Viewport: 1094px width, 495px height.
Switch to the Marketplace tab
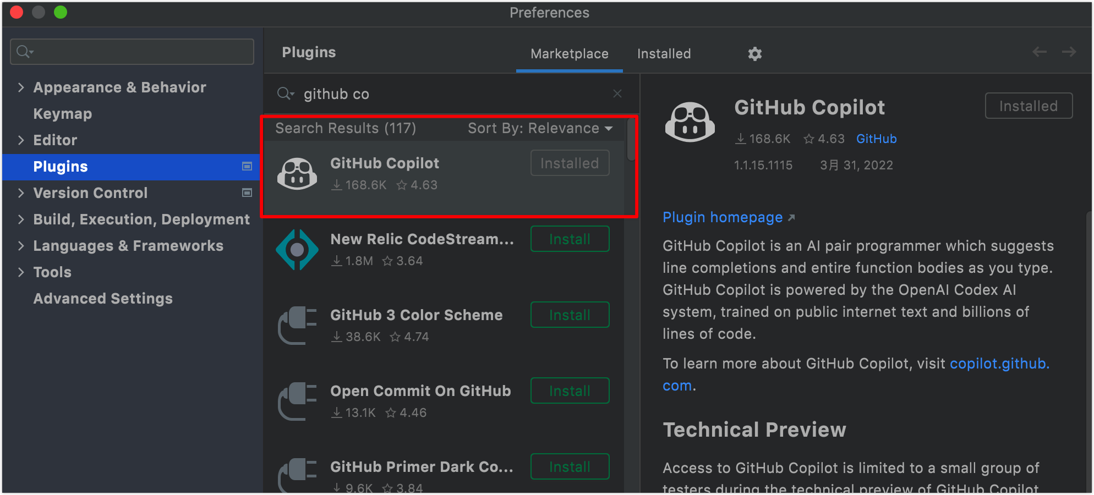coord(570,54)
